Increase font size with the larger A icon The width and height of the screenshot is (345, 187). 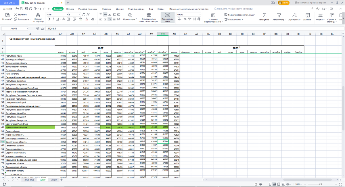point(84,14)
